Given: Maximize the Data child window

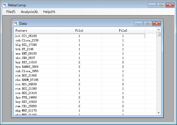Looking at the screenshot, I should coord(147,24).
